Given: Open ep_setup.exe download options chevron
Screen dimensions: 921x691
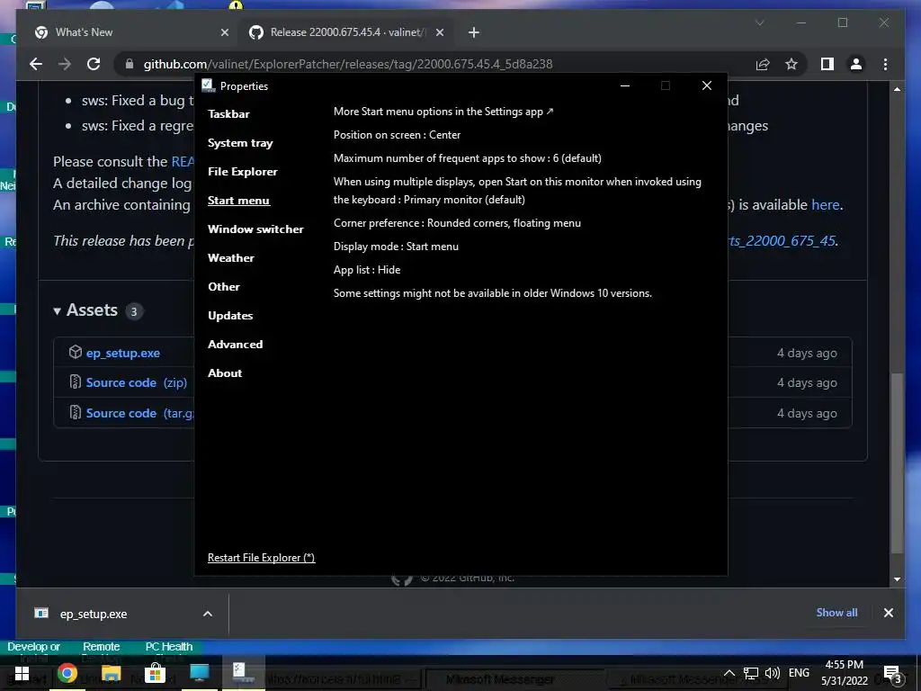Looking at the screenshot, I should pyautogui.click(x=208, y=614).
